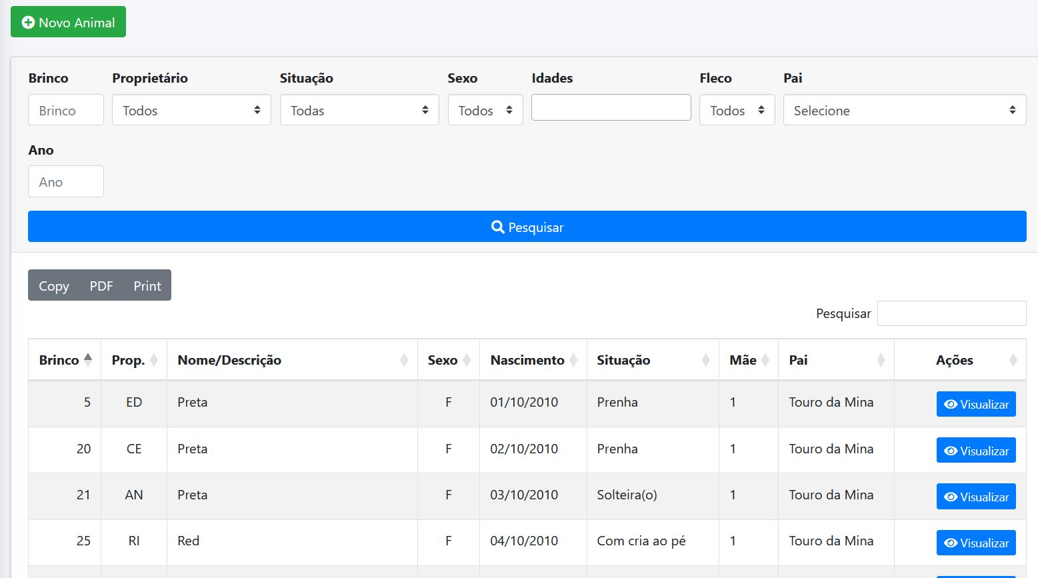
Task: Click the Brinco filter input field
Action: 66,110
